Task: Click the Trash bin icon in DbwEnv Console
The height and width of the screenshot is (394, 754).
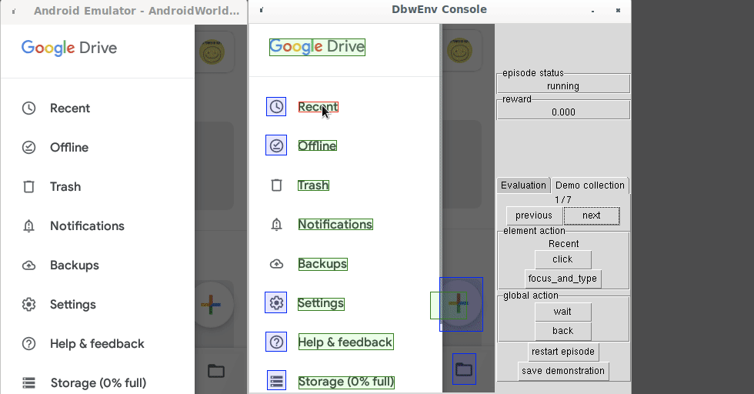Action: coord(276,185)
